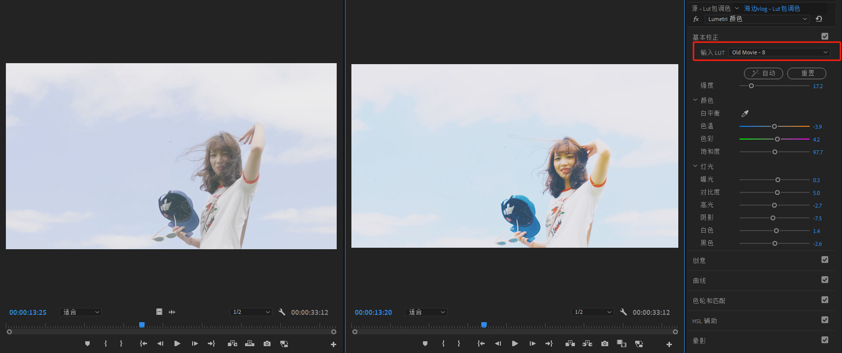Mark In point in Source monitor
This screenshot has width=842, height=353.
[105, 344]
